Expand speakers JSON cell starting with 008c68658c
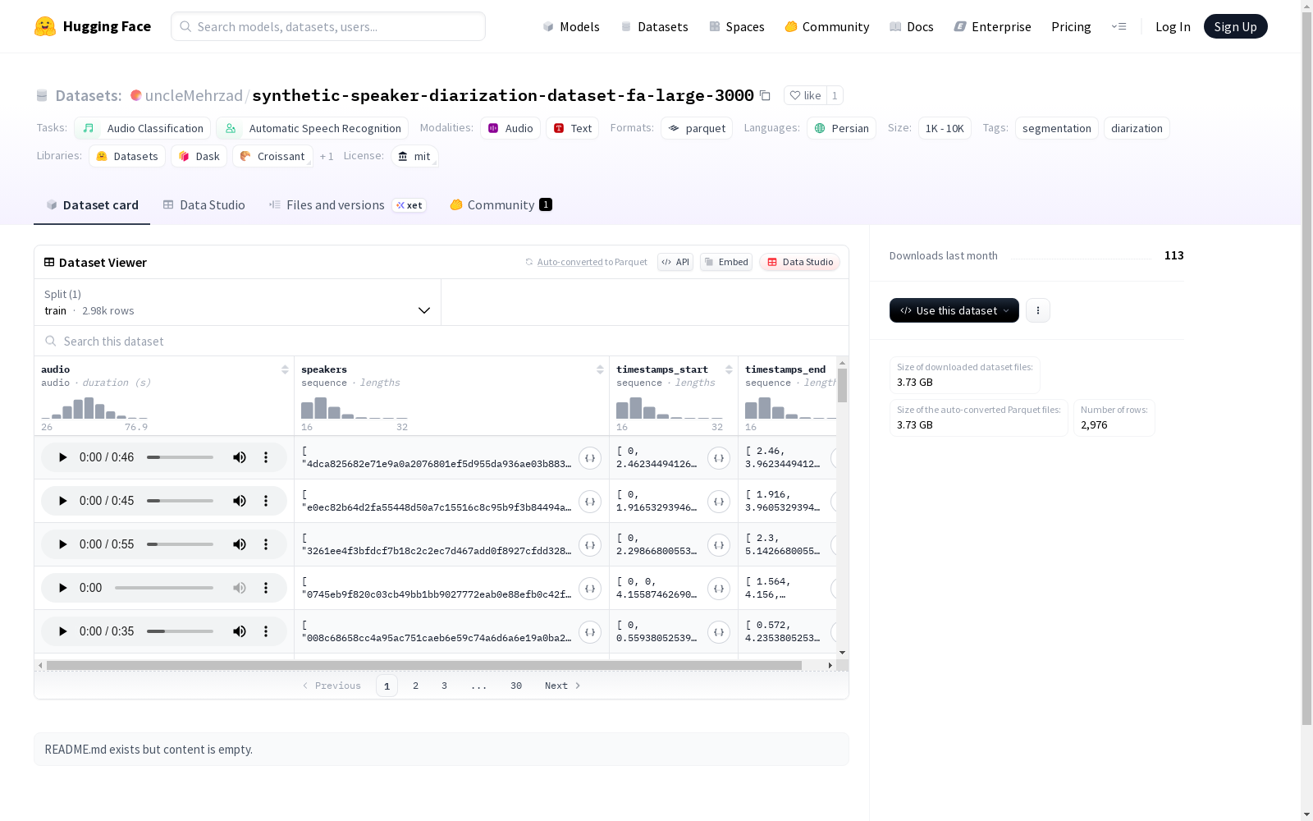 click(590, 632)
